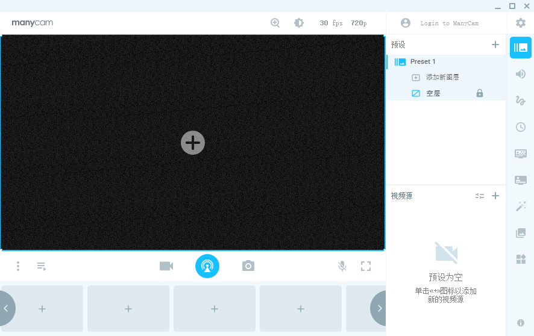Screen dimensions: 534x336
Task: Open the three-dot more options menu
Action: pos(18,266)
